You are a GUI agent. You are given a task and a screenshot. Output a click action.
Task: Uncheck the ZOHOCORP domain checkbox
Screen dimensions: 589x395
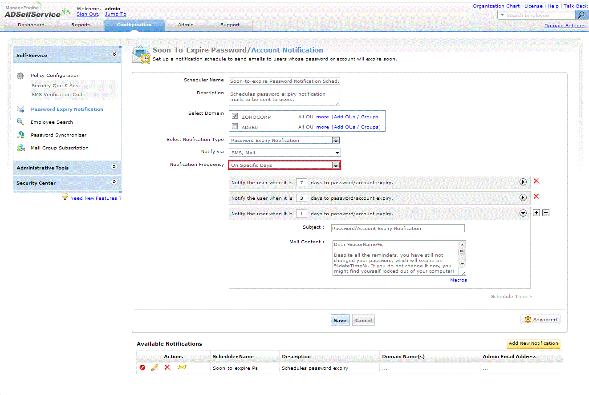(235, 116)
